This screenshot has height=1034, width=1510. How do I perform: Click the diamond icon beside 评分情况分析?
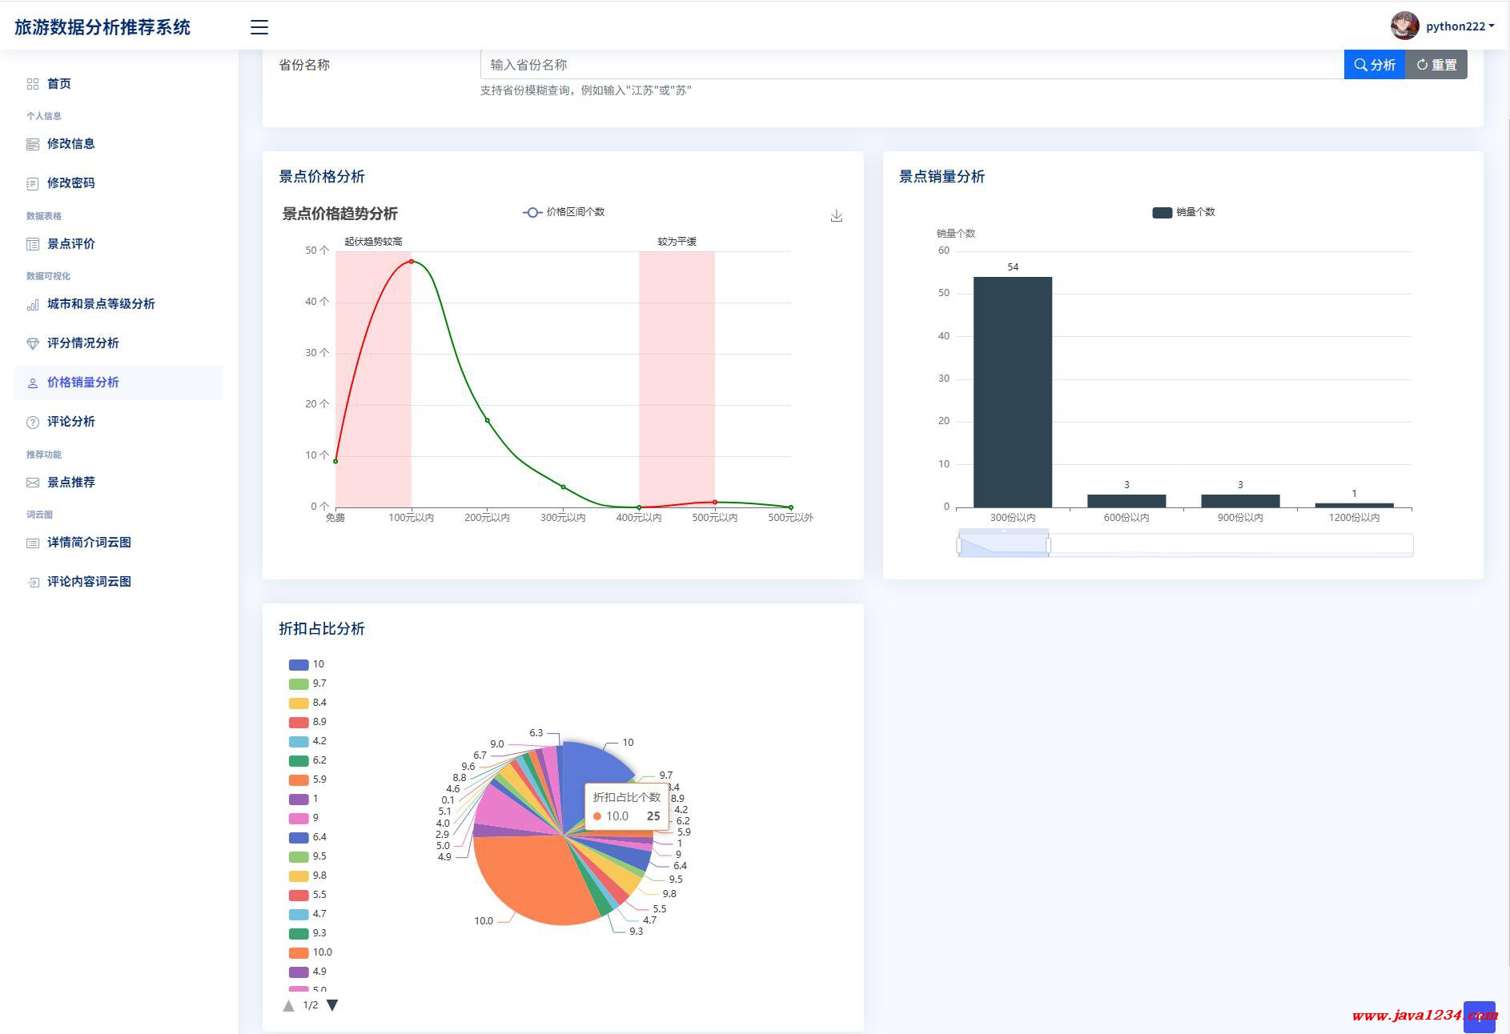[x=33, y=343]
